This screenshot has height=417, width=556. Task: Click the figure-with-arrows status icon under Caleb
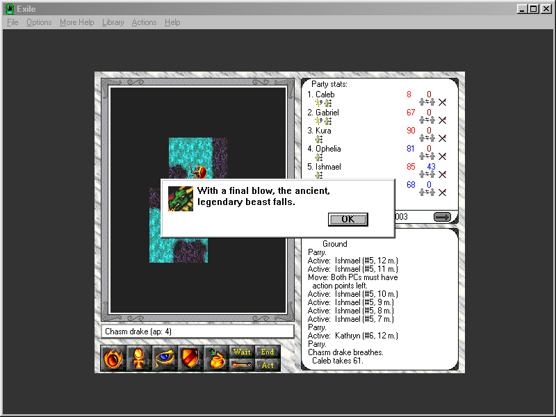pos(328,103)
